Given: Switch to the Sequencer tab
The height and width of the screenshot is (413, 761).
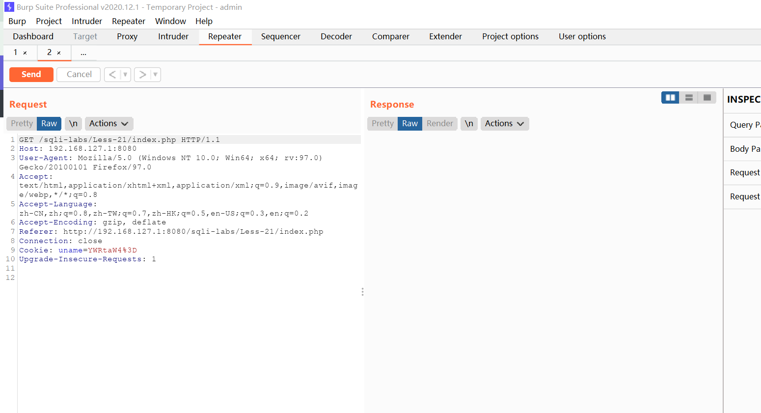Looking at the screenshot, I should coord(281,36).
